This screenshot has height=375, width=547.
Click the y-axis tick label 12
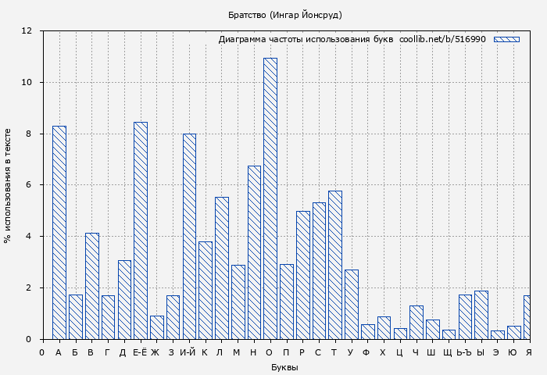tap(27, 31)
